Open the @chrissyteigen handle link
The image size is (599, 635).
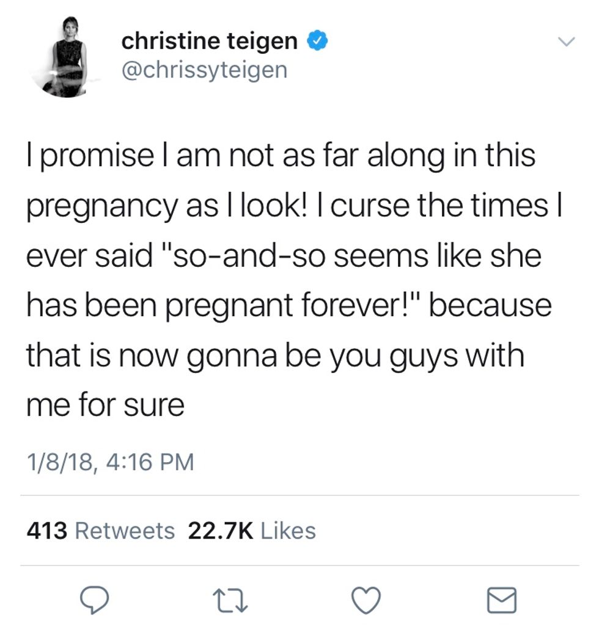(x=204, y=69)
